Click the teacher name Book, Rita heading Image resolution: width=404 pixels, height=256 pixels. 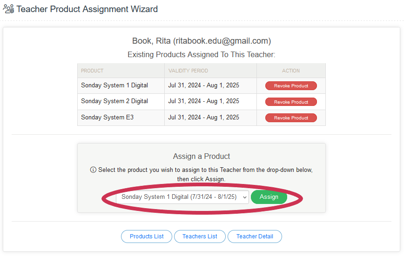(x=202, y=41)
